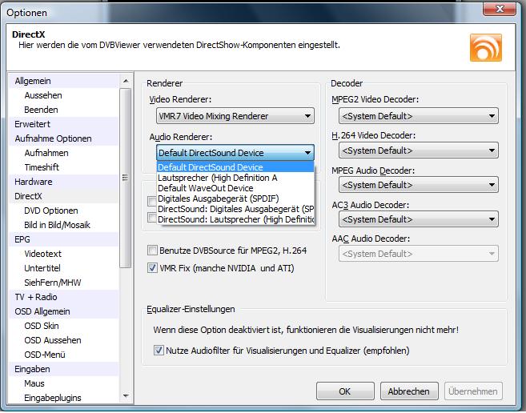Open OSD Allgemein category
526x413 pixels.
pyautogui.click(x=64, y=311)
